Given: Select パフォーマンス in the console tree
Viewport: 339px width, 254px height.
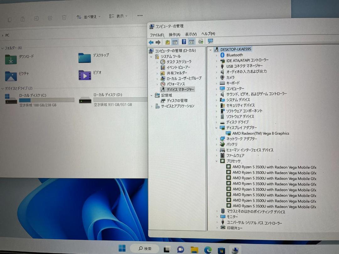Looking at the screenshot, I should point(175,84).
